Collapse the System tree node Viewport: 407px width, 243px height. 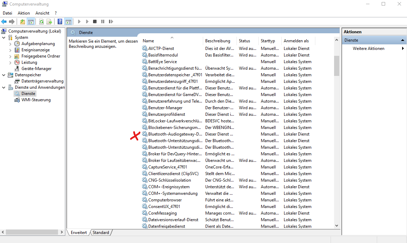click(x=3, y=37)
